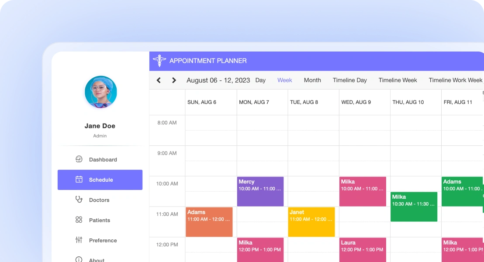Select the Timeline Work Week view
The width and height of the screenshot is (484, 262).
pyautogui.click(x=455, y=80)
